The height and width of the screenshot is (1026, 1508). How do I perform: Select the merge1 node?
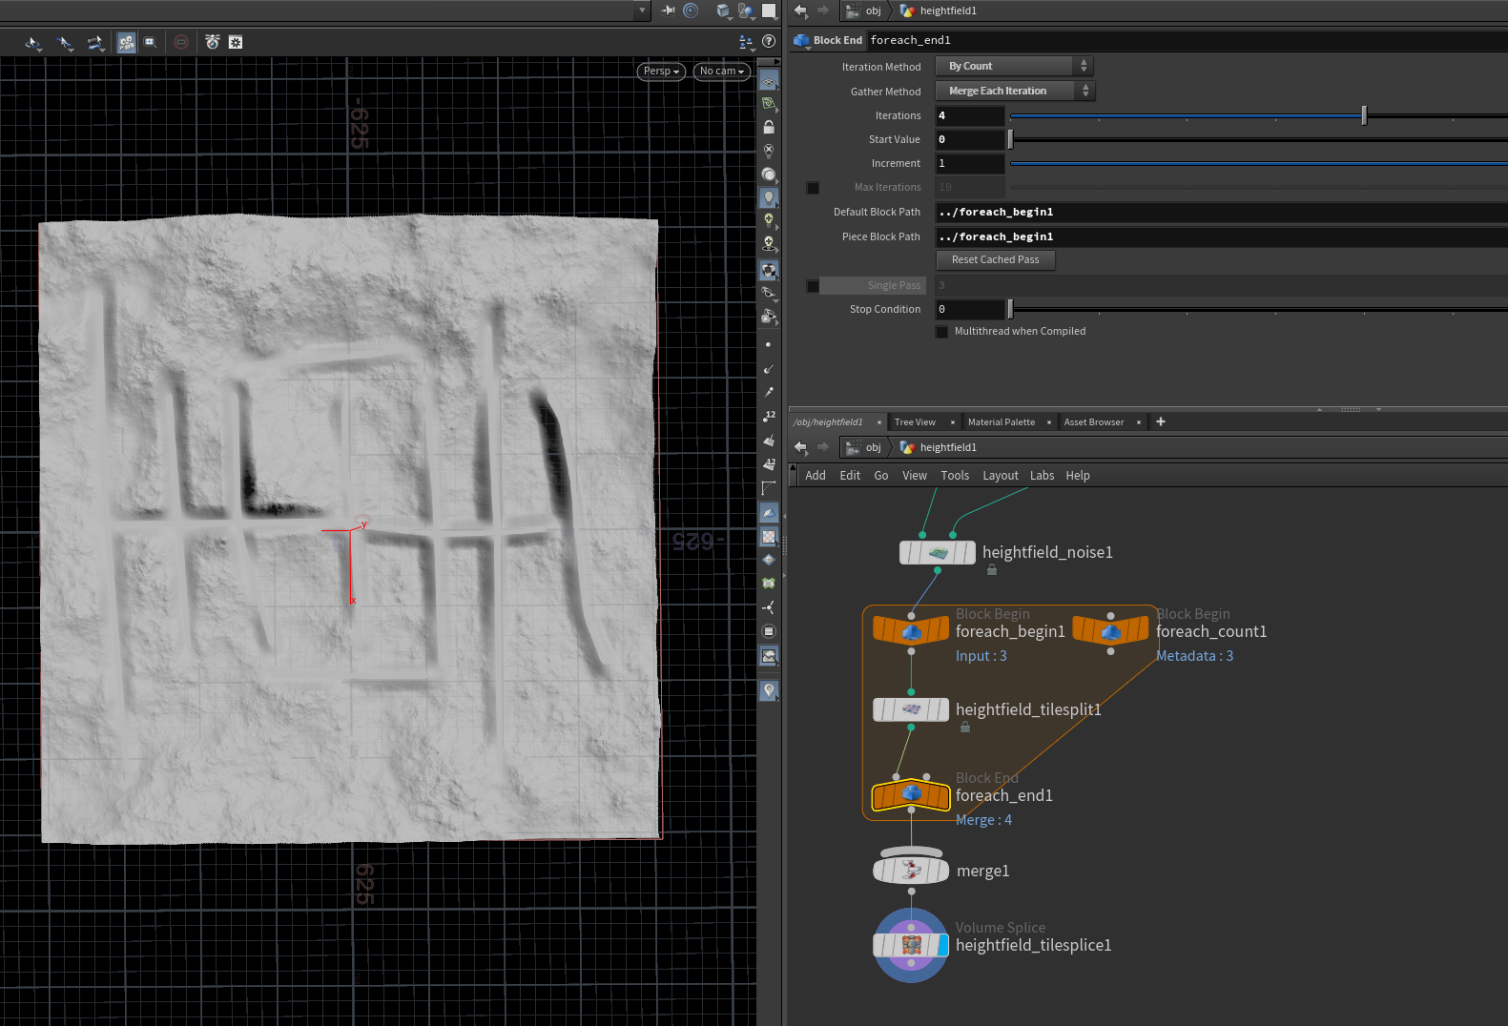(911, 870)
